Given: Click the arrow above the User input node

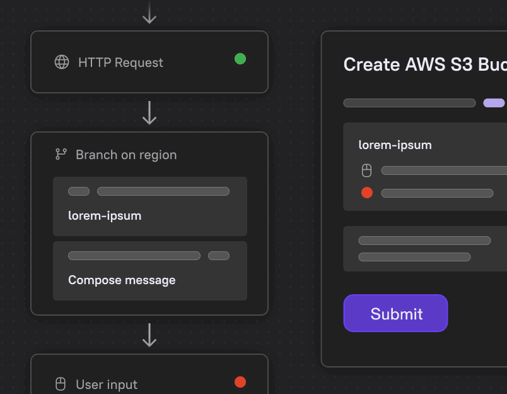Looking at the screenshot, I should pyautogui.click(x=149, y=335).
